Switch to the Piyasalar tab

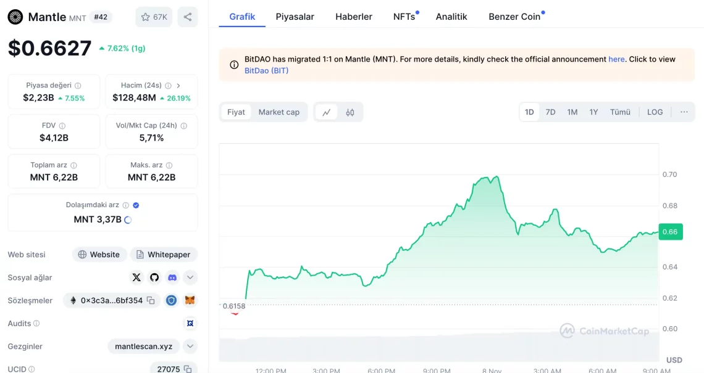pyautogui.click(x=295, y=17)
